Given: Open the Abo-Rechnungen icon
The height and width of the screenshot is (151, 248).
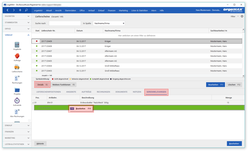Looking at the screenshot, I should [17, 112].
